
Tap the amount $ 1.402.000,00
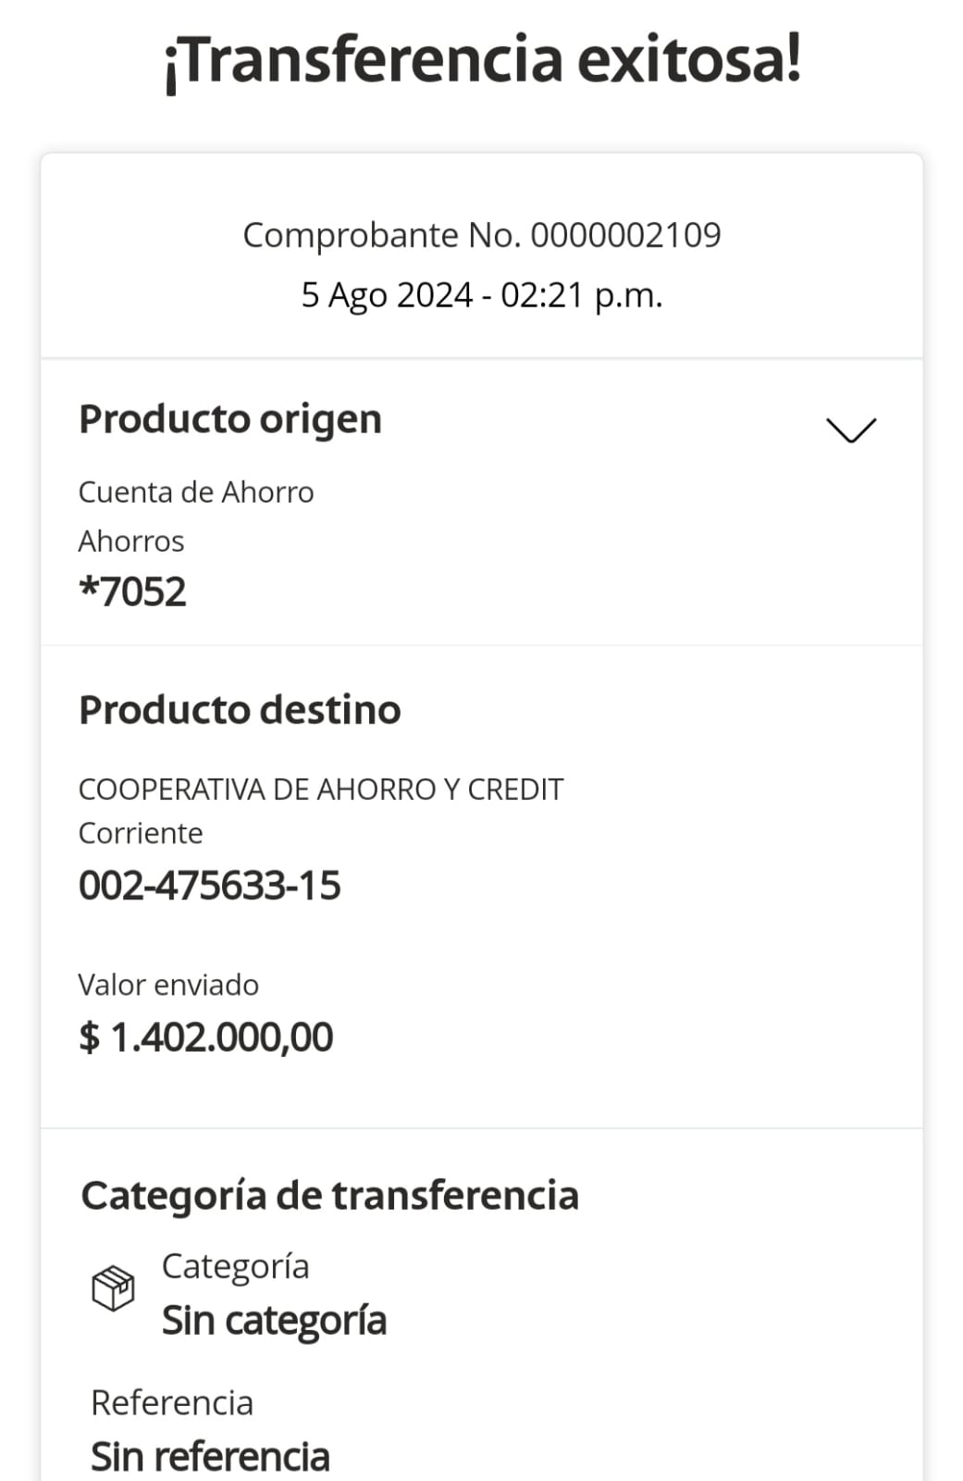206,1038
